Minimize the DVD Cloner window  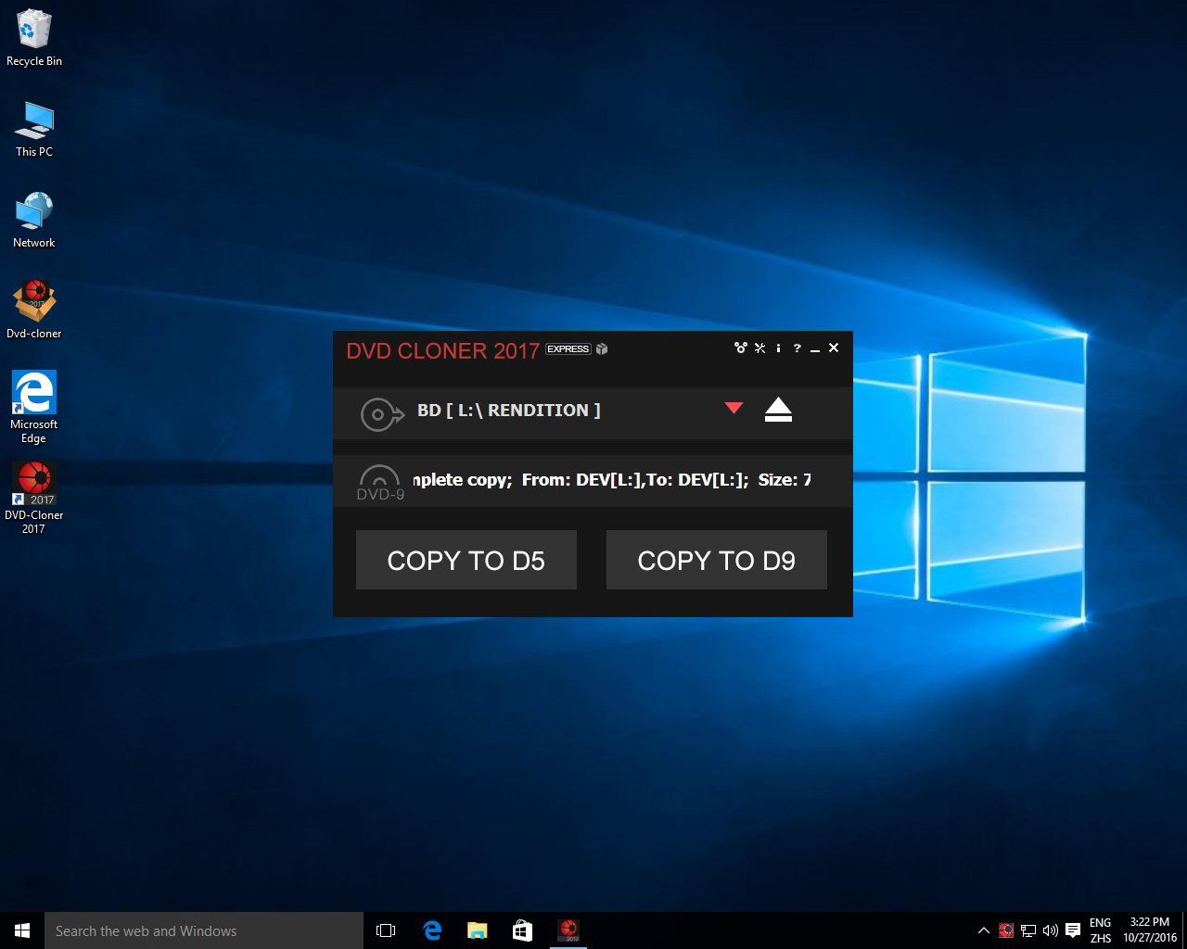(815, 349)
